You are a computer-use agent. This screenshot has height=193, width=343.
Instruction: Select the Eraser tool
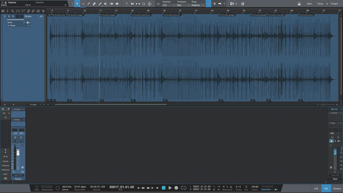point(94,4)
